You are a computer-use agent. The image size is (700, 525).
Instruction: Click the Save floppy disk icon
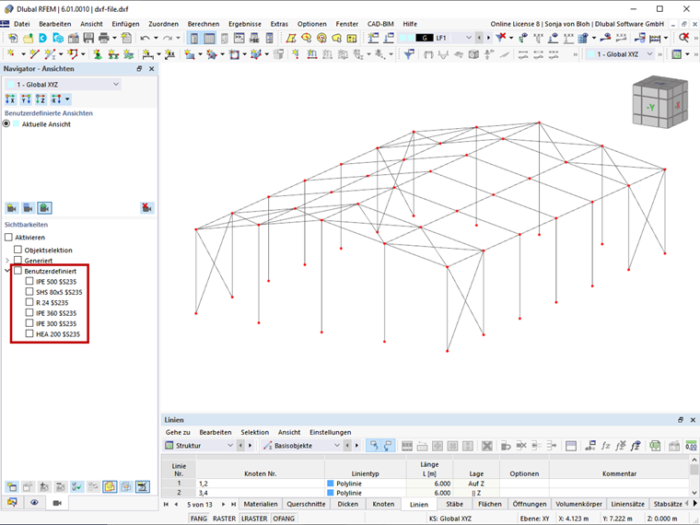coord(88,38)
